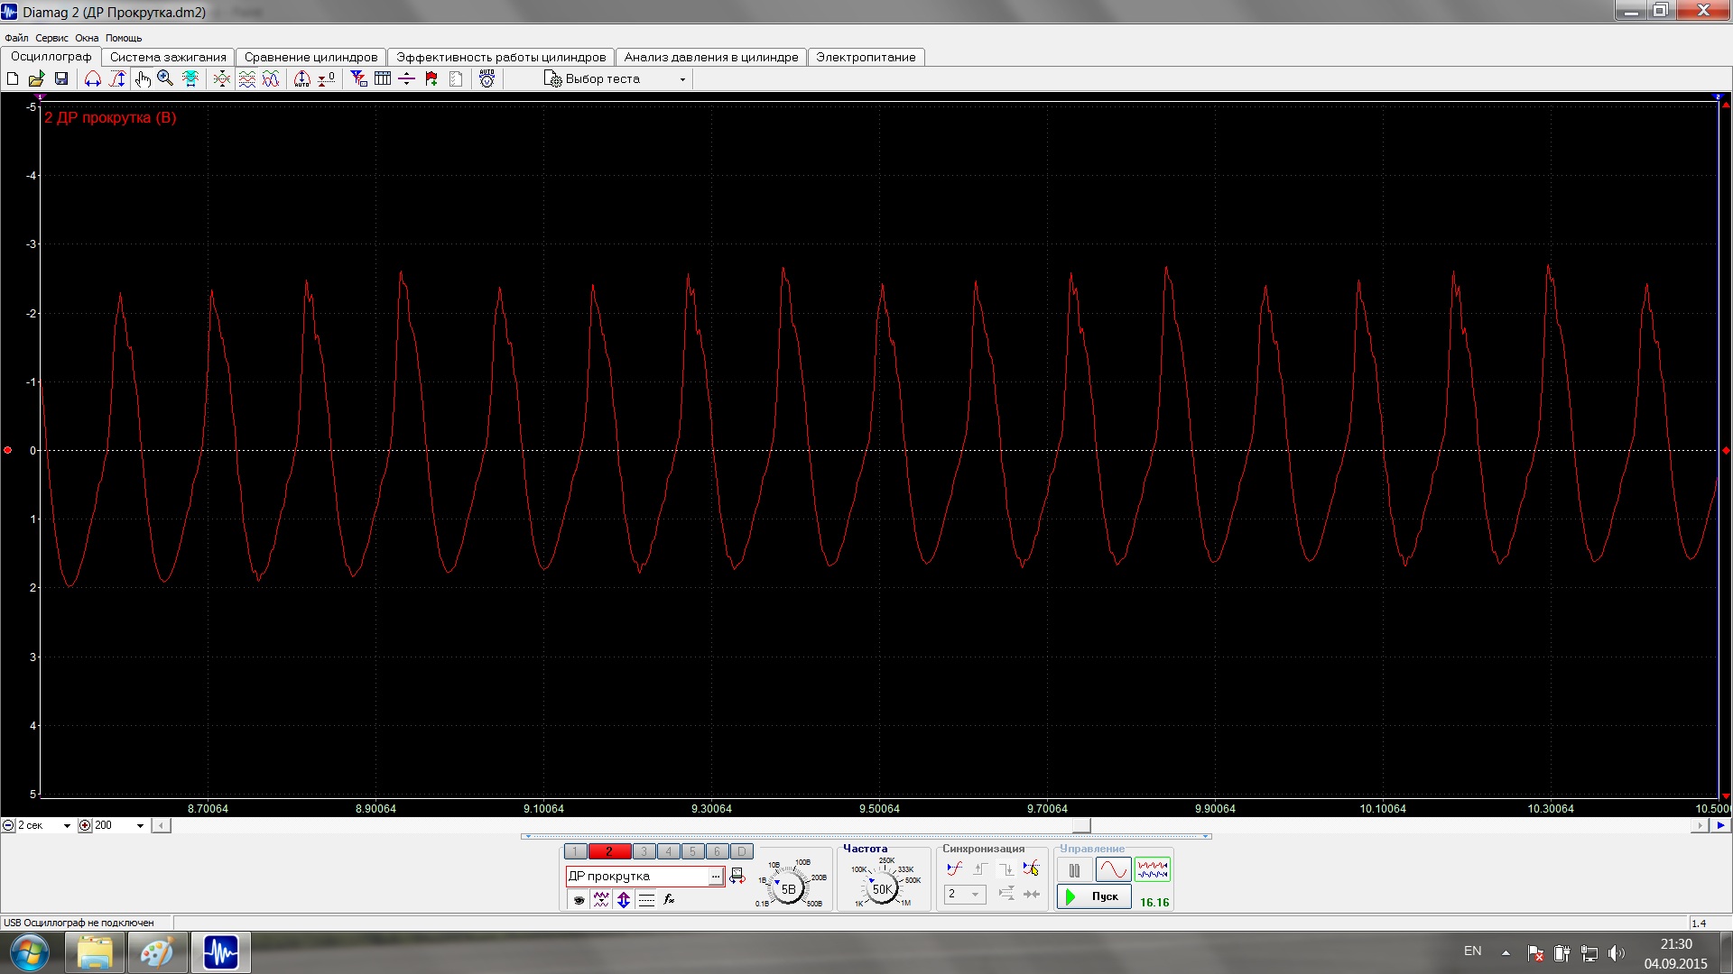The width and height of the screenshot is (1733, 974).
Task: Select the horizontal measurement arc tool
Action: 93,79
